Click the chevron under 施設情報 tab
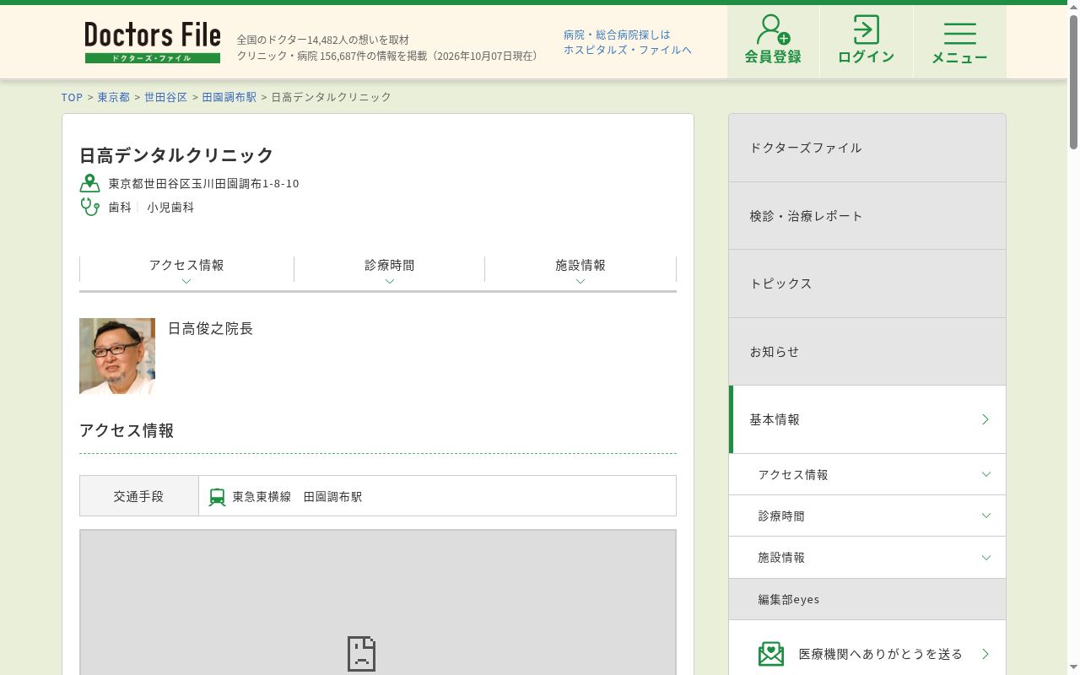The height and width of the screenshot is (675, 1080). point(580,281)
